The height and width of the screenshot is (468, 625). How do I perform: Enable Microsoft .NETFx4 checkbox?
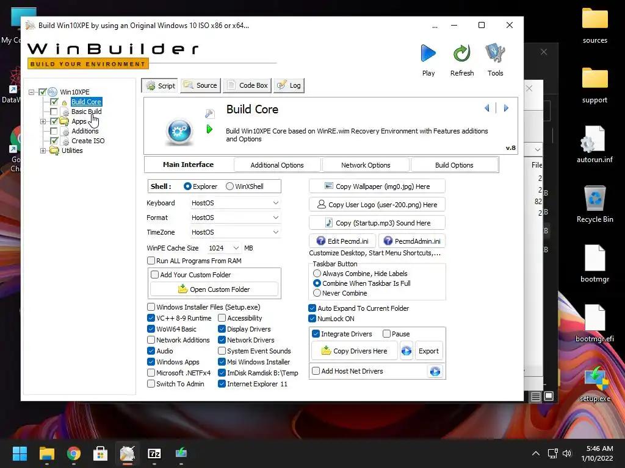[151, 373]
